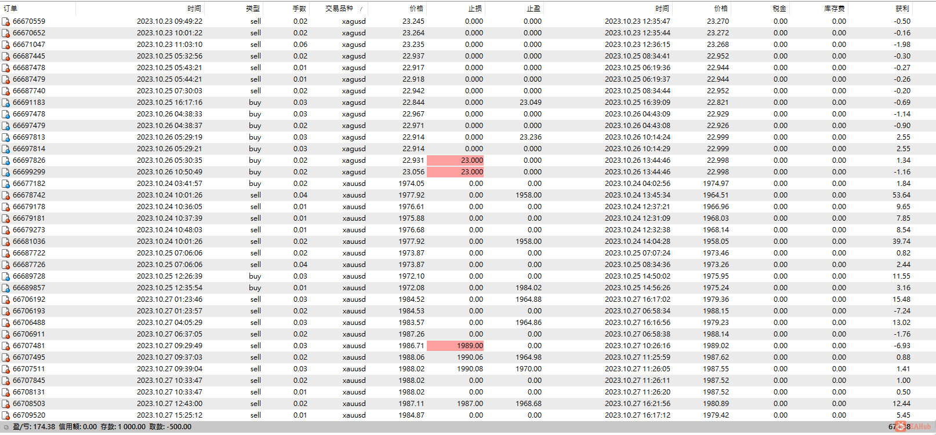Pick the order icon beside ticket 66687445
This screenshot has width=936, height=435.
click(6, 56)
